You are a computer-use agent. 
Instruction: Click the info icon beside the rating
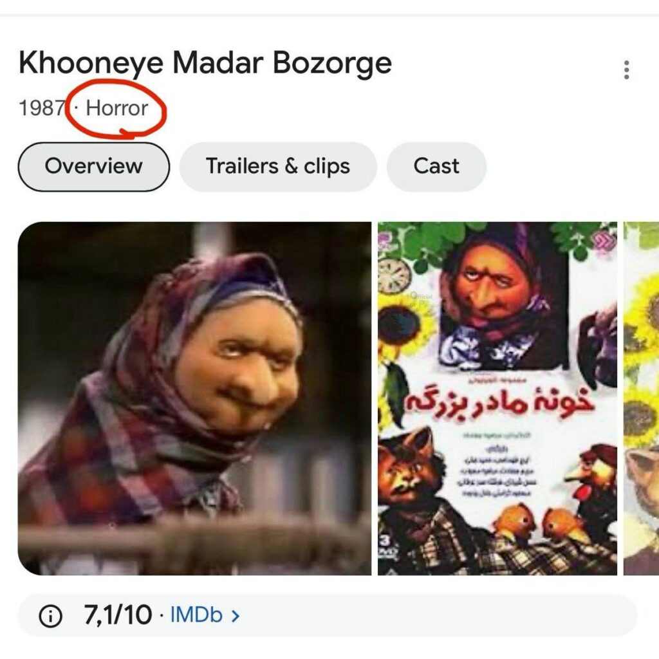point(50,616)
